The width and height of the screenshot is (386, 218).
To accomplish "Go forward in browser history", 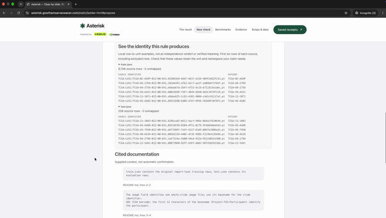I will (11, 13).
